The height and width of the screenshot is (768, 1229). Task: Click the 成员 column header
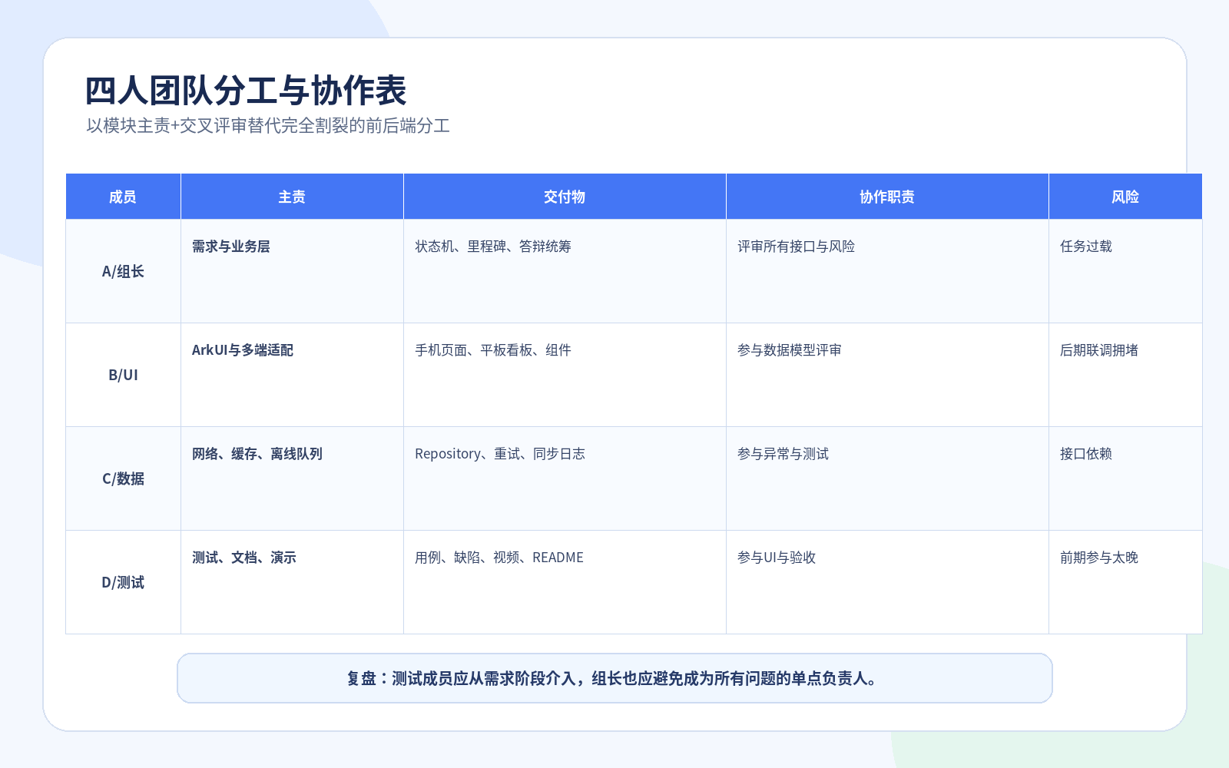pos(123,197)
